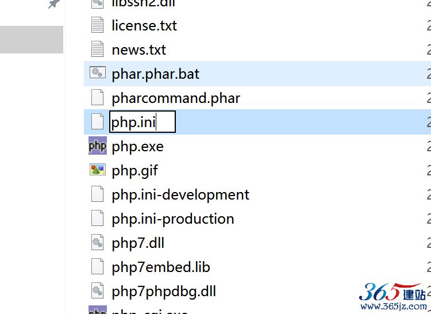Select the license.txt file icon
431x314 pixels.
(97, 25)
